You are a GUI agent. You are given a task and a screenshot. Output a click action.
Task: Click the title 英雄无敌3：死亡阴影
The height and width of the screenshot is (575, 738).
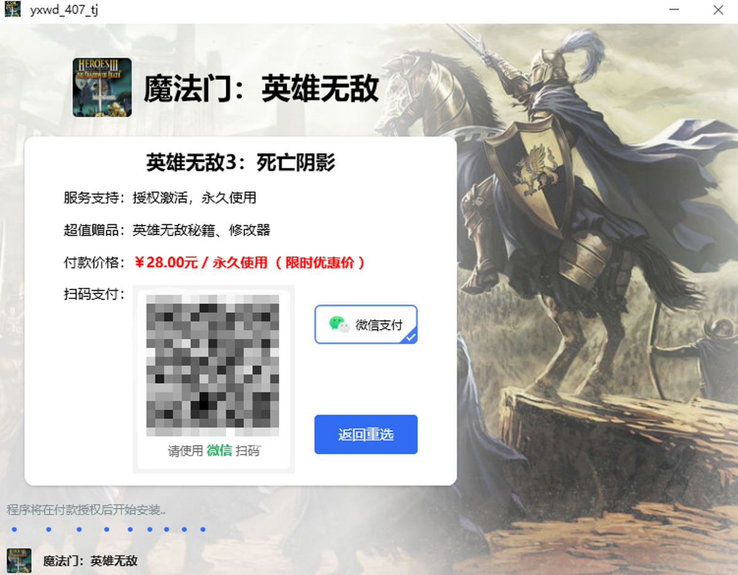[240, 162]
